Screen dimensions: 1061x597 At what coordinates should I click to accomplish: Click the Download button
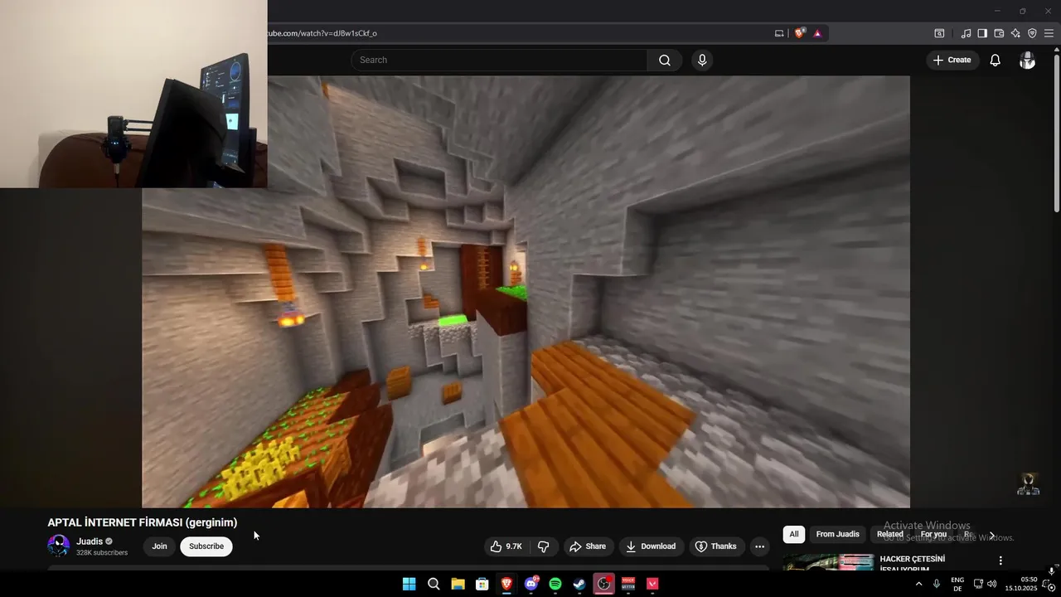pos(651,546)
